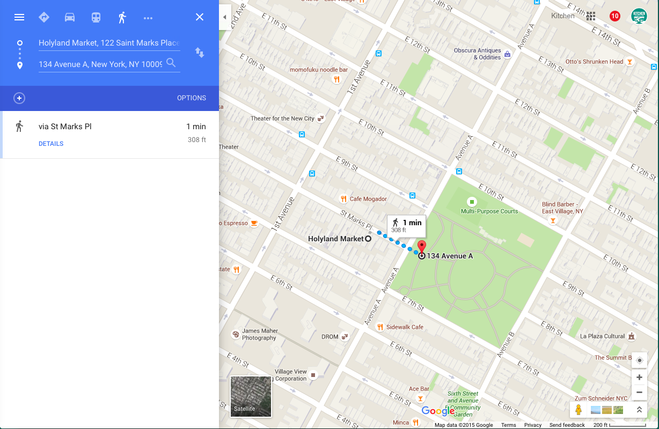This screenshot has height=429, width=659.
Task: Click the Kitchen label in the top bar
Action: (x=563, y=16)
